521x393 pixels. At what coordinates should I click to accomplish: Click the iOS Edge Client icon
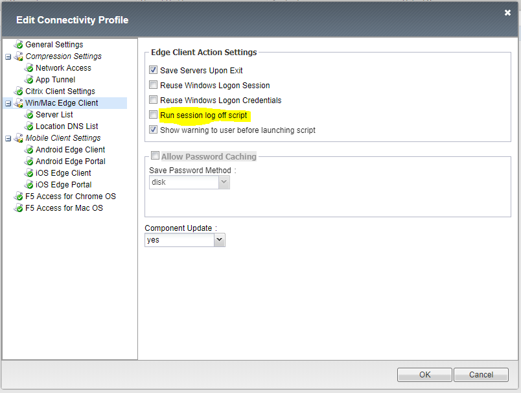(29, 173)
